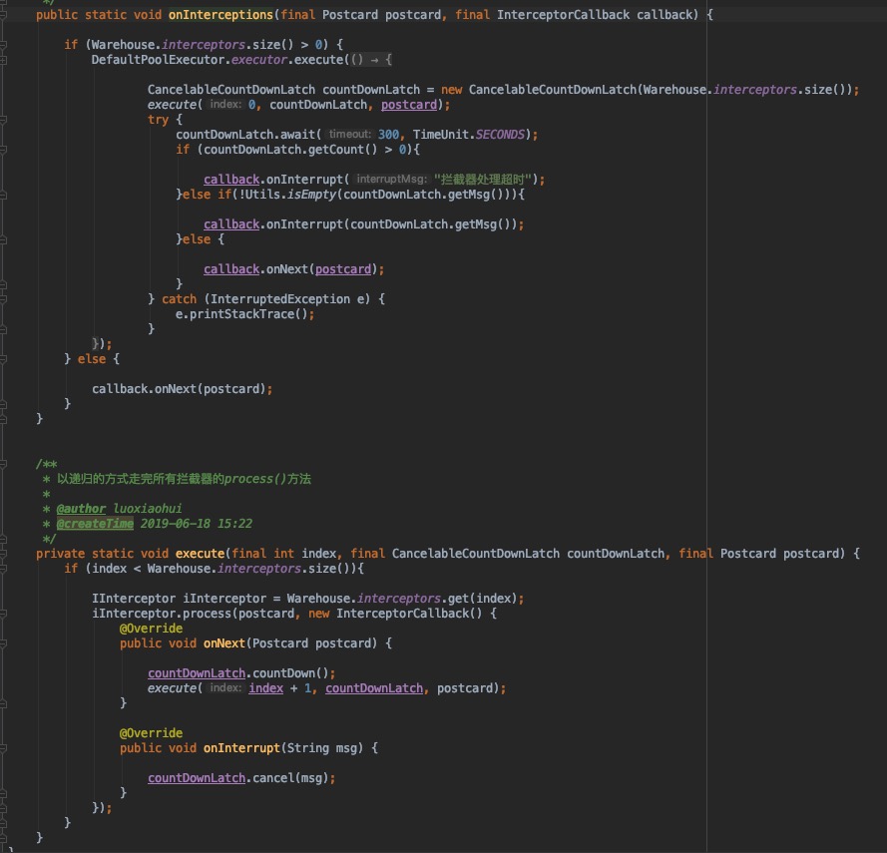Click "InterceptorCallback" type in onInterceptions signature

pyautogui.click(x=563, y=15)
